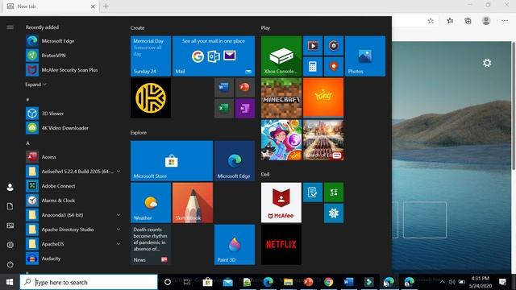This screenshot has height=290, width=516.
Task: Click the Power button in Start sidebar
Action: click(10, 264)
